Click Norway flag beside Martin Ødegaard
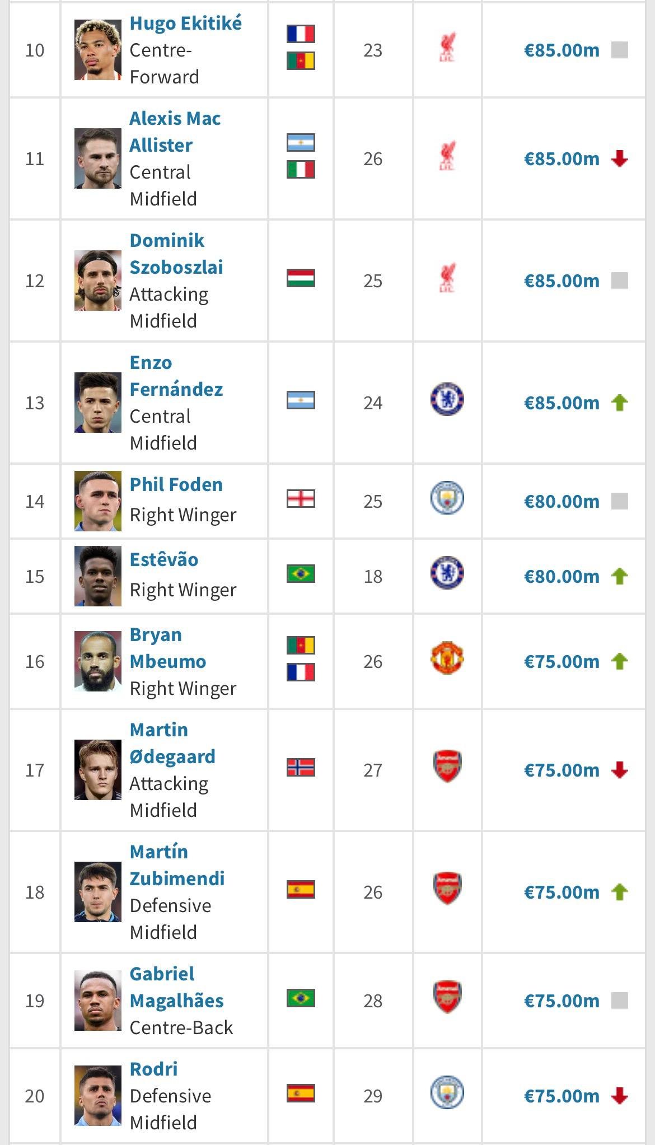This screenshot has width=655, height=1145. click(x=301, y=767)
